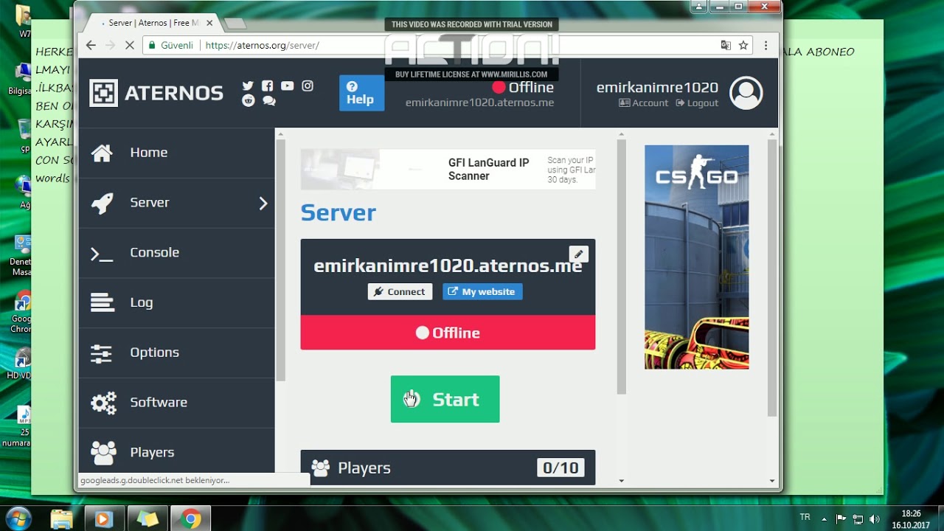
Task: Click the user avatar icon
Action: (x=746, y=93)
